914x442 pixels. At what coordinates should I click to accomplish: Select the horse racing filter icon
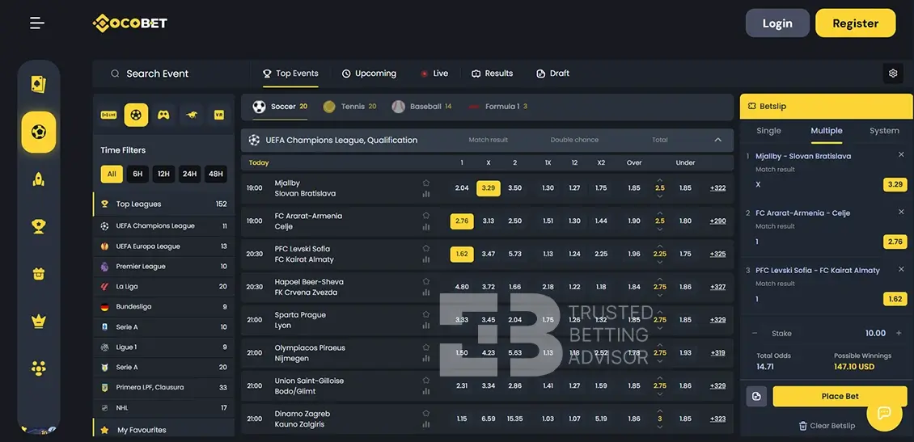point(191,115)
